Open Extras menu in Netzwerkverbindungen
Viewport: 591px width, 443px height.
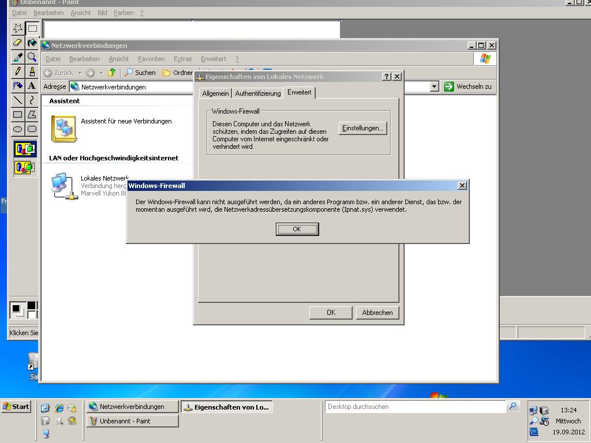183,59
